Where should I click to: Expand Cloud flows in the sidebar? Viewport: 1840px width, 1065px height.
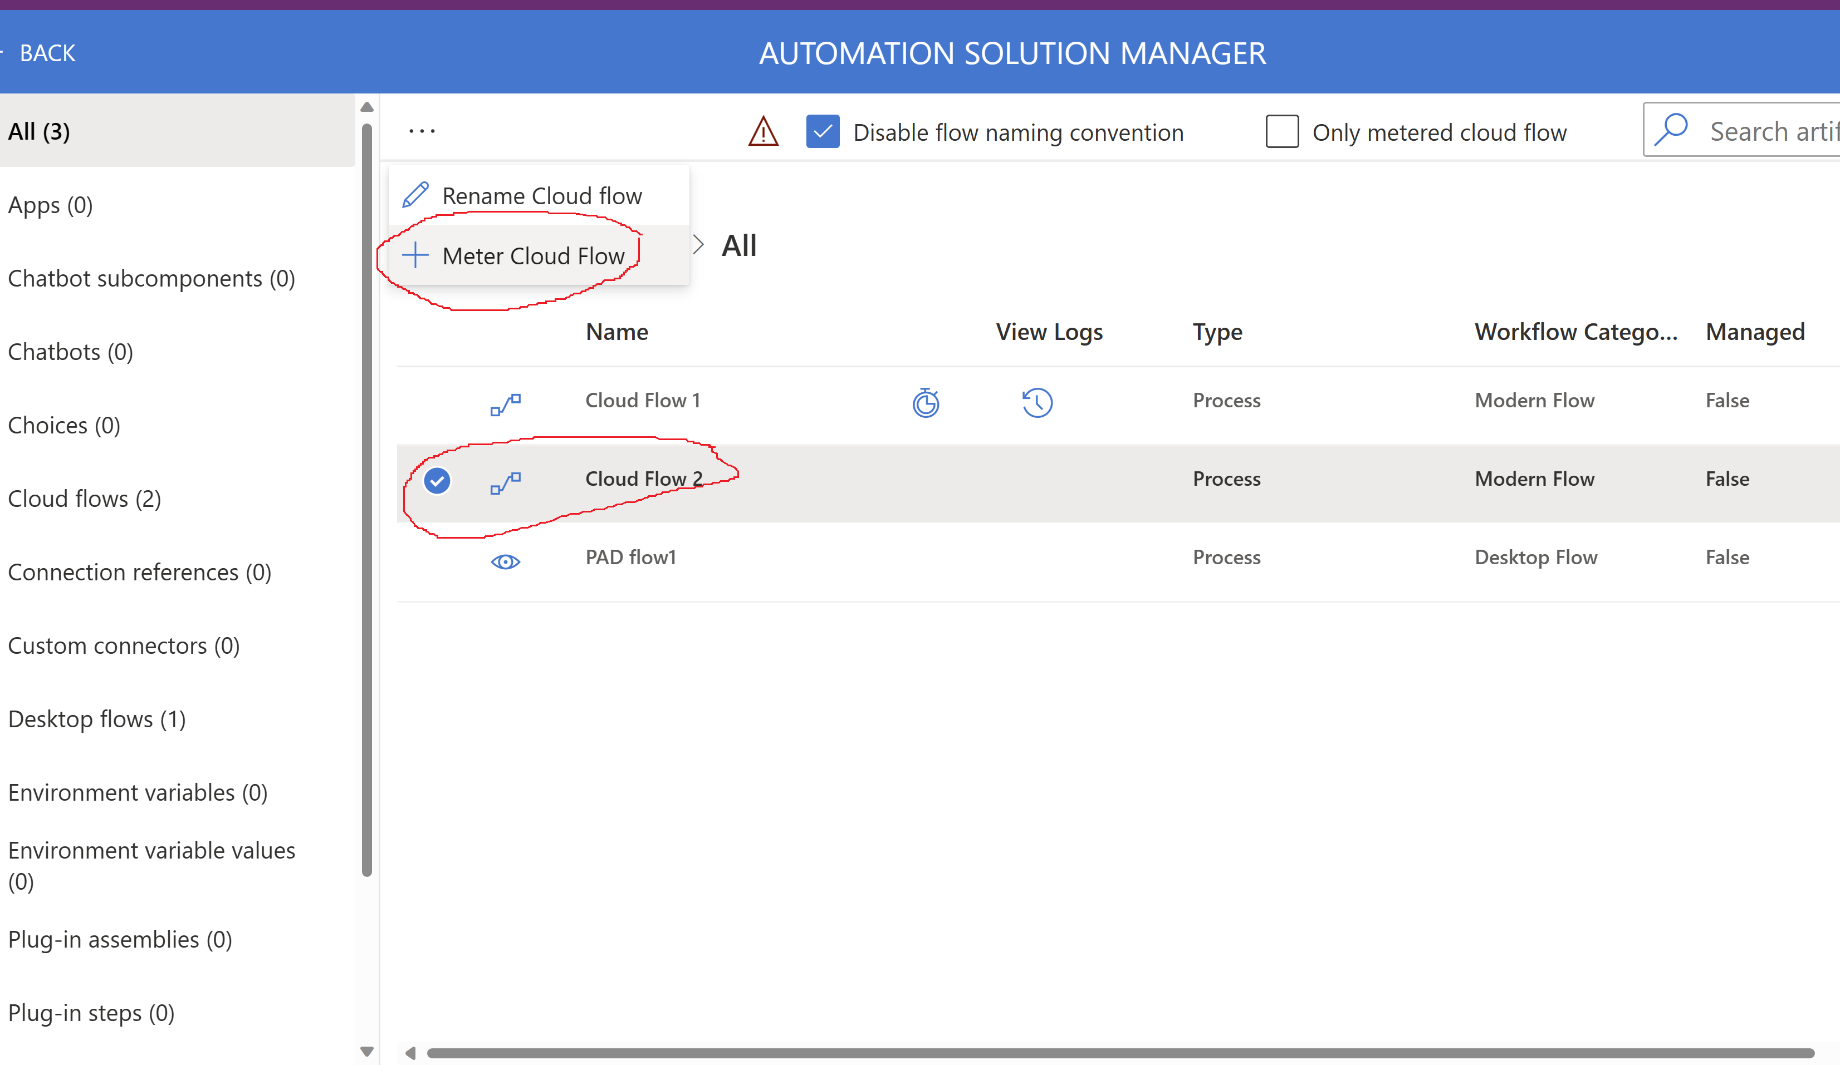click(85, 499)
